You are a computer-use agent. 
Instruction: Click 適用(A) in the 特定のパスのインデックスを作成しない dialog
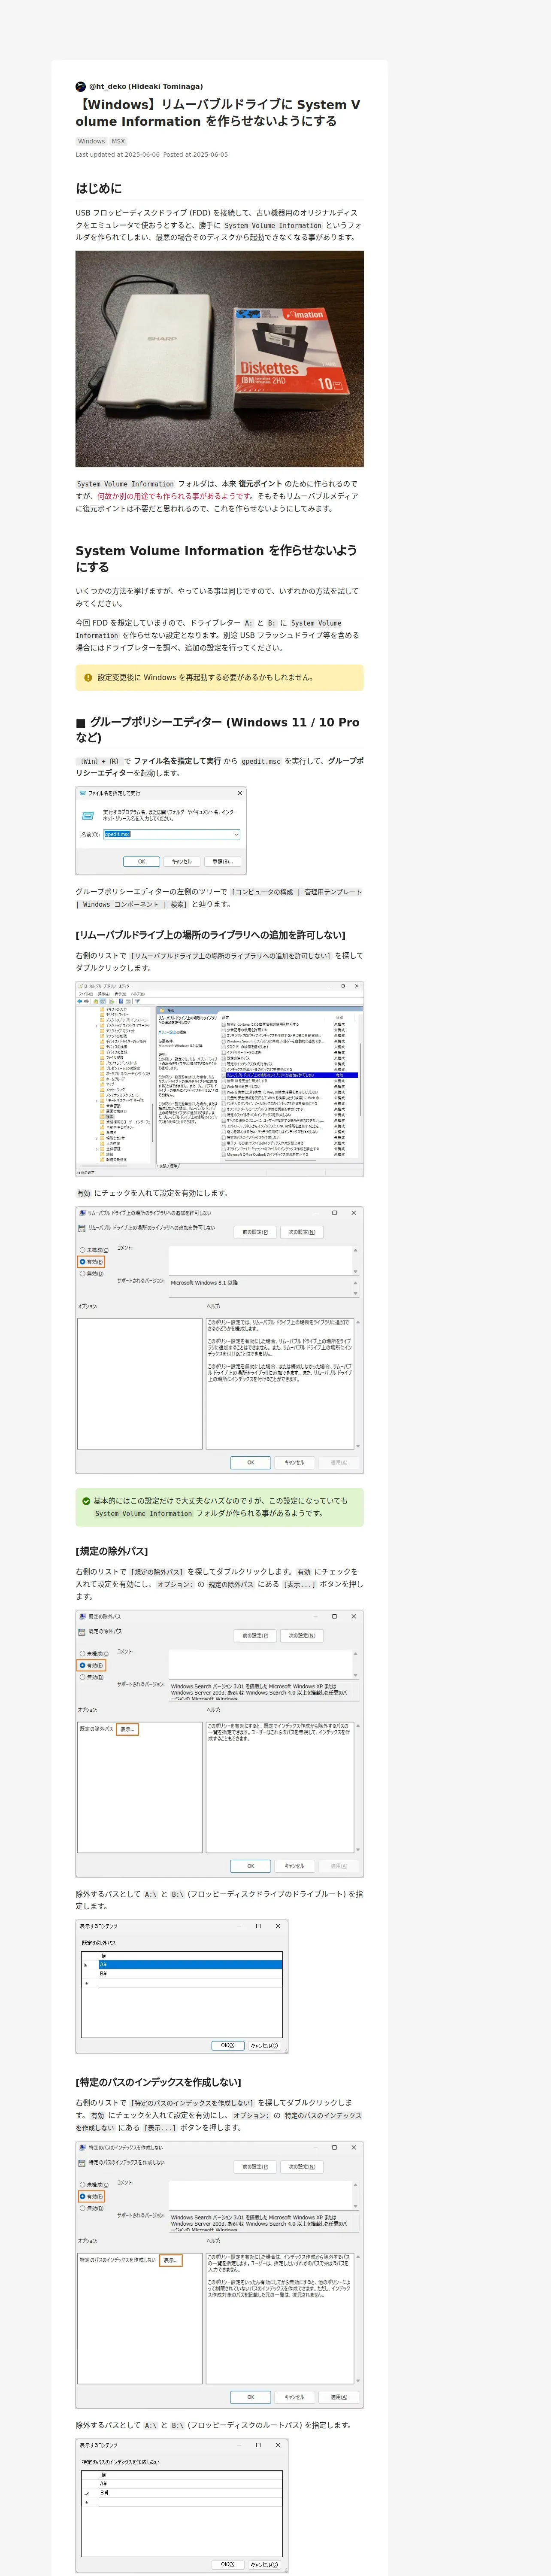(339, 2397)
